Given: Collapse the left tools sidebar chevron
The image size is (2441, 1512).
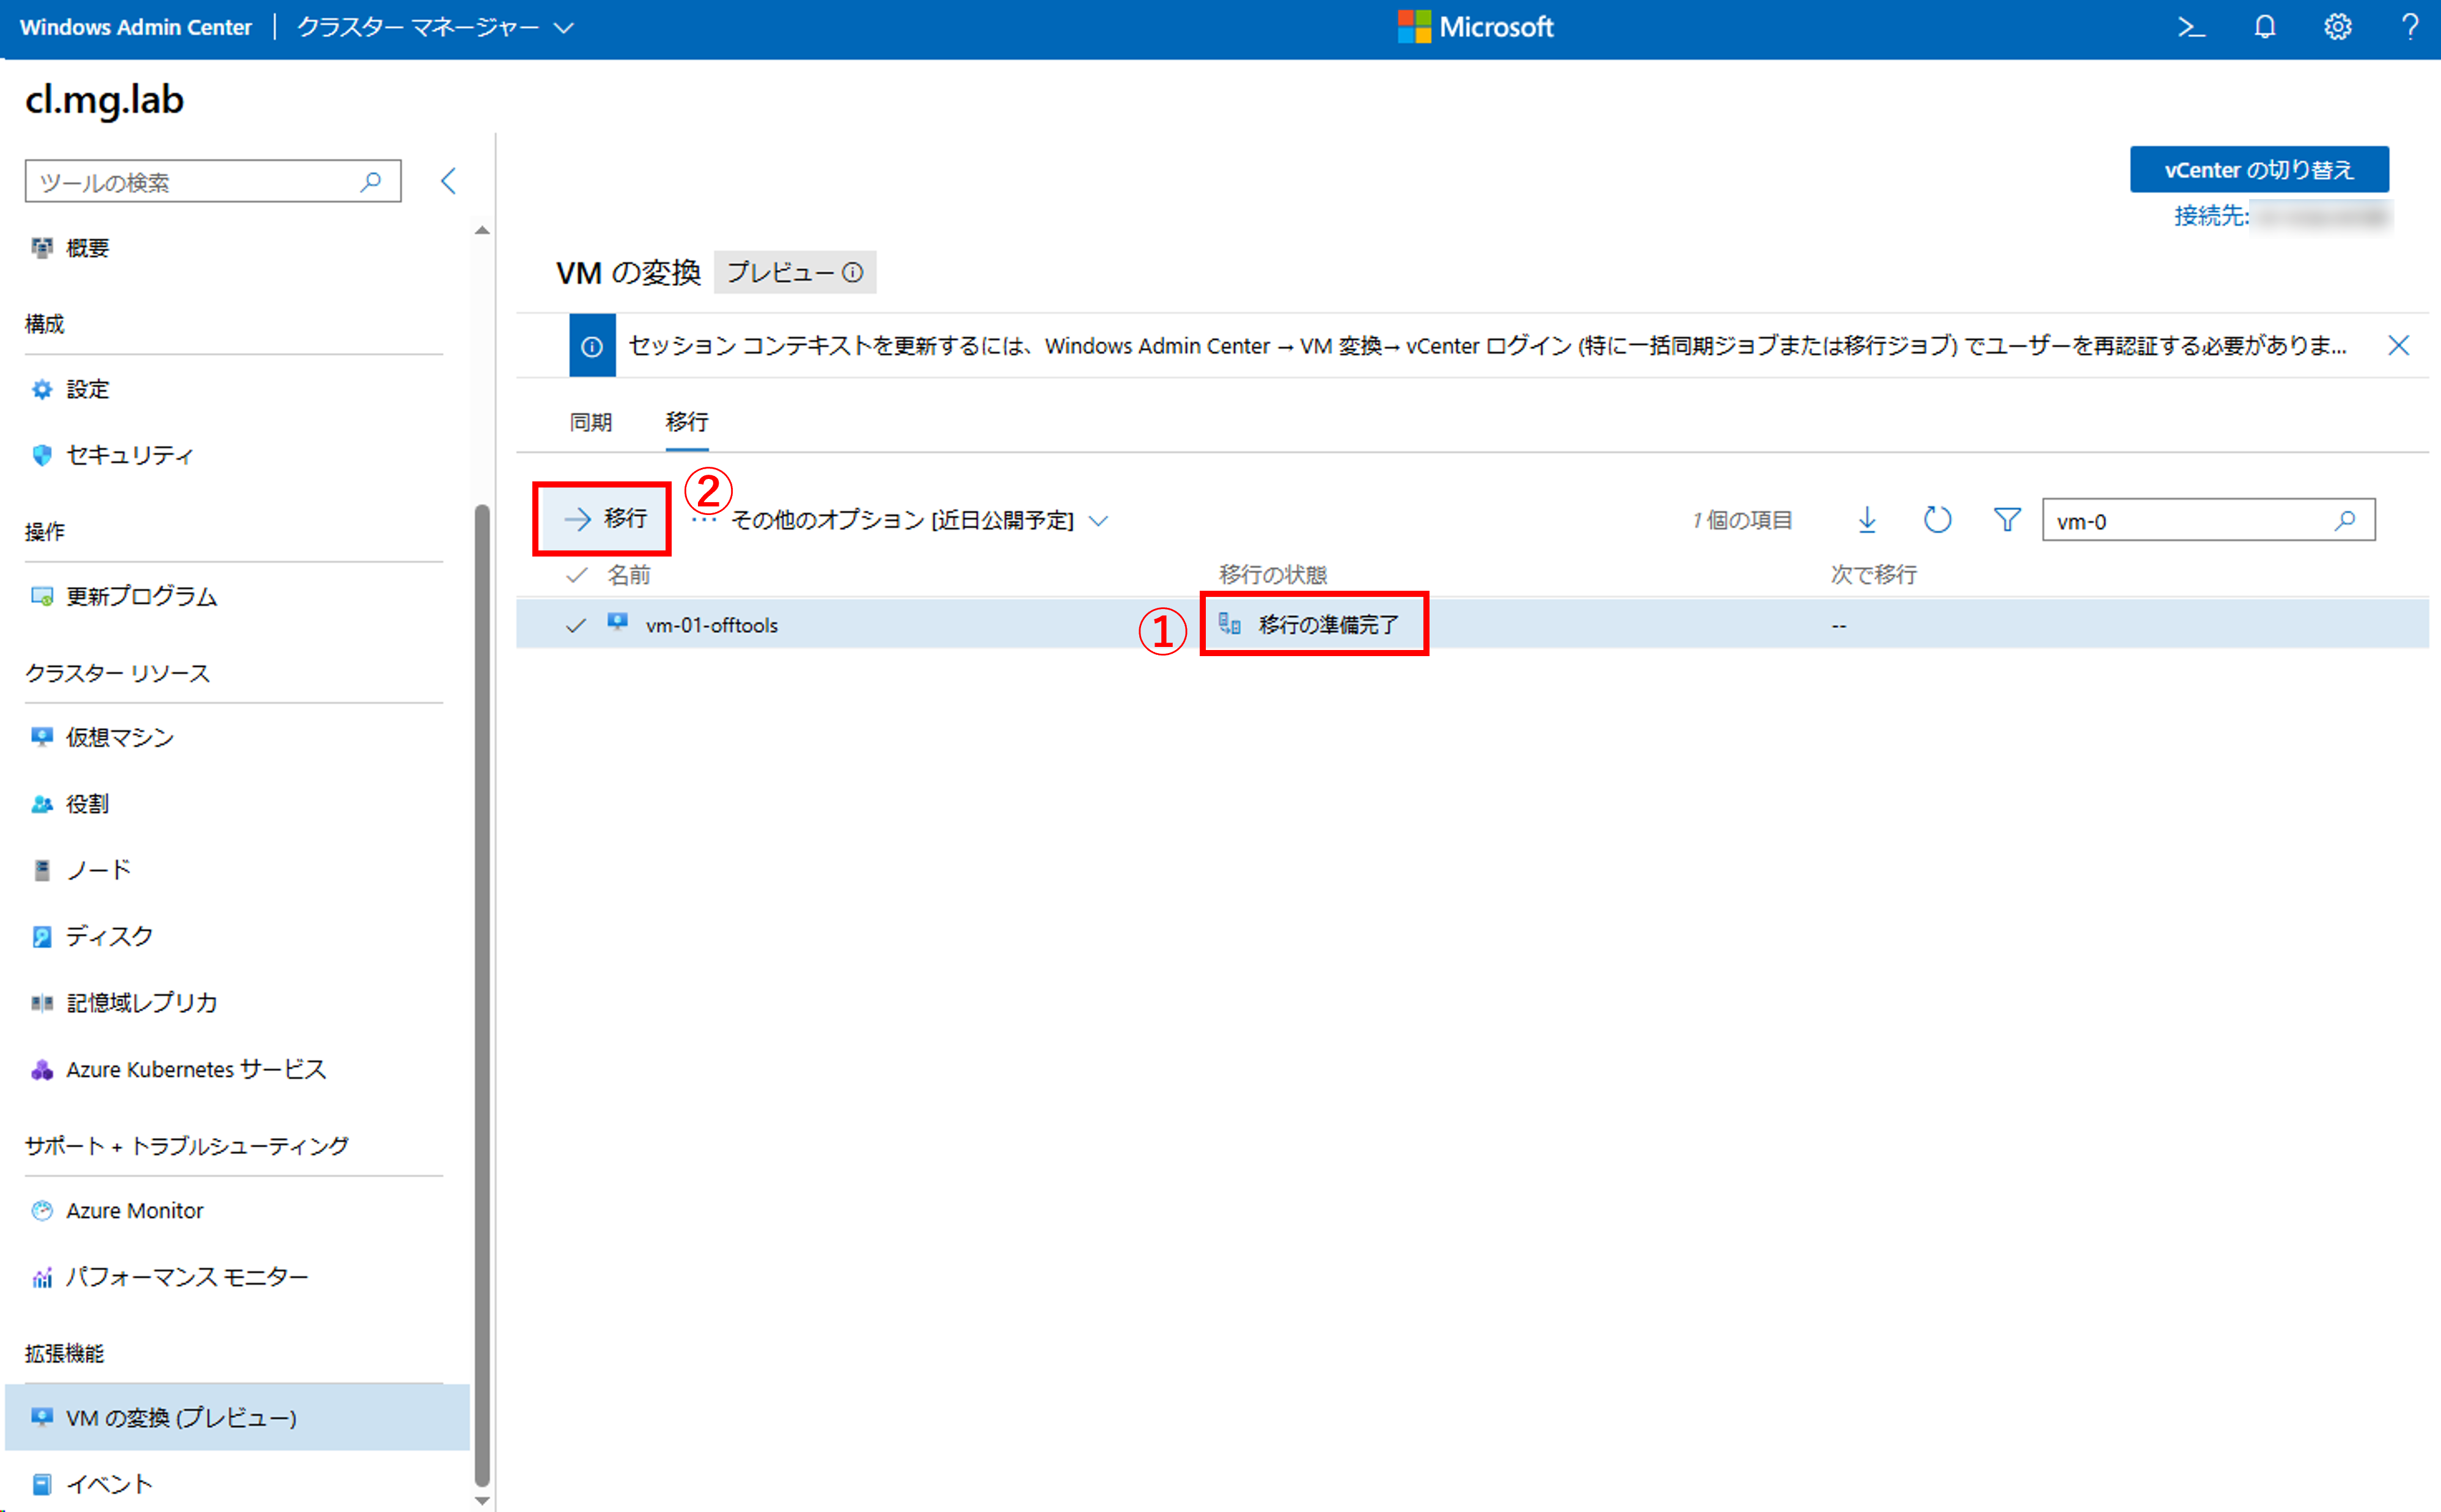Looking at the screenshot, I should coord(448,181).
